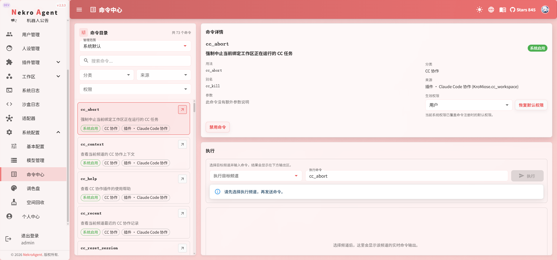Click the 插件管理 puzzle icon
The height and width of the screenshot is (260, 557).
click(9, 62)
